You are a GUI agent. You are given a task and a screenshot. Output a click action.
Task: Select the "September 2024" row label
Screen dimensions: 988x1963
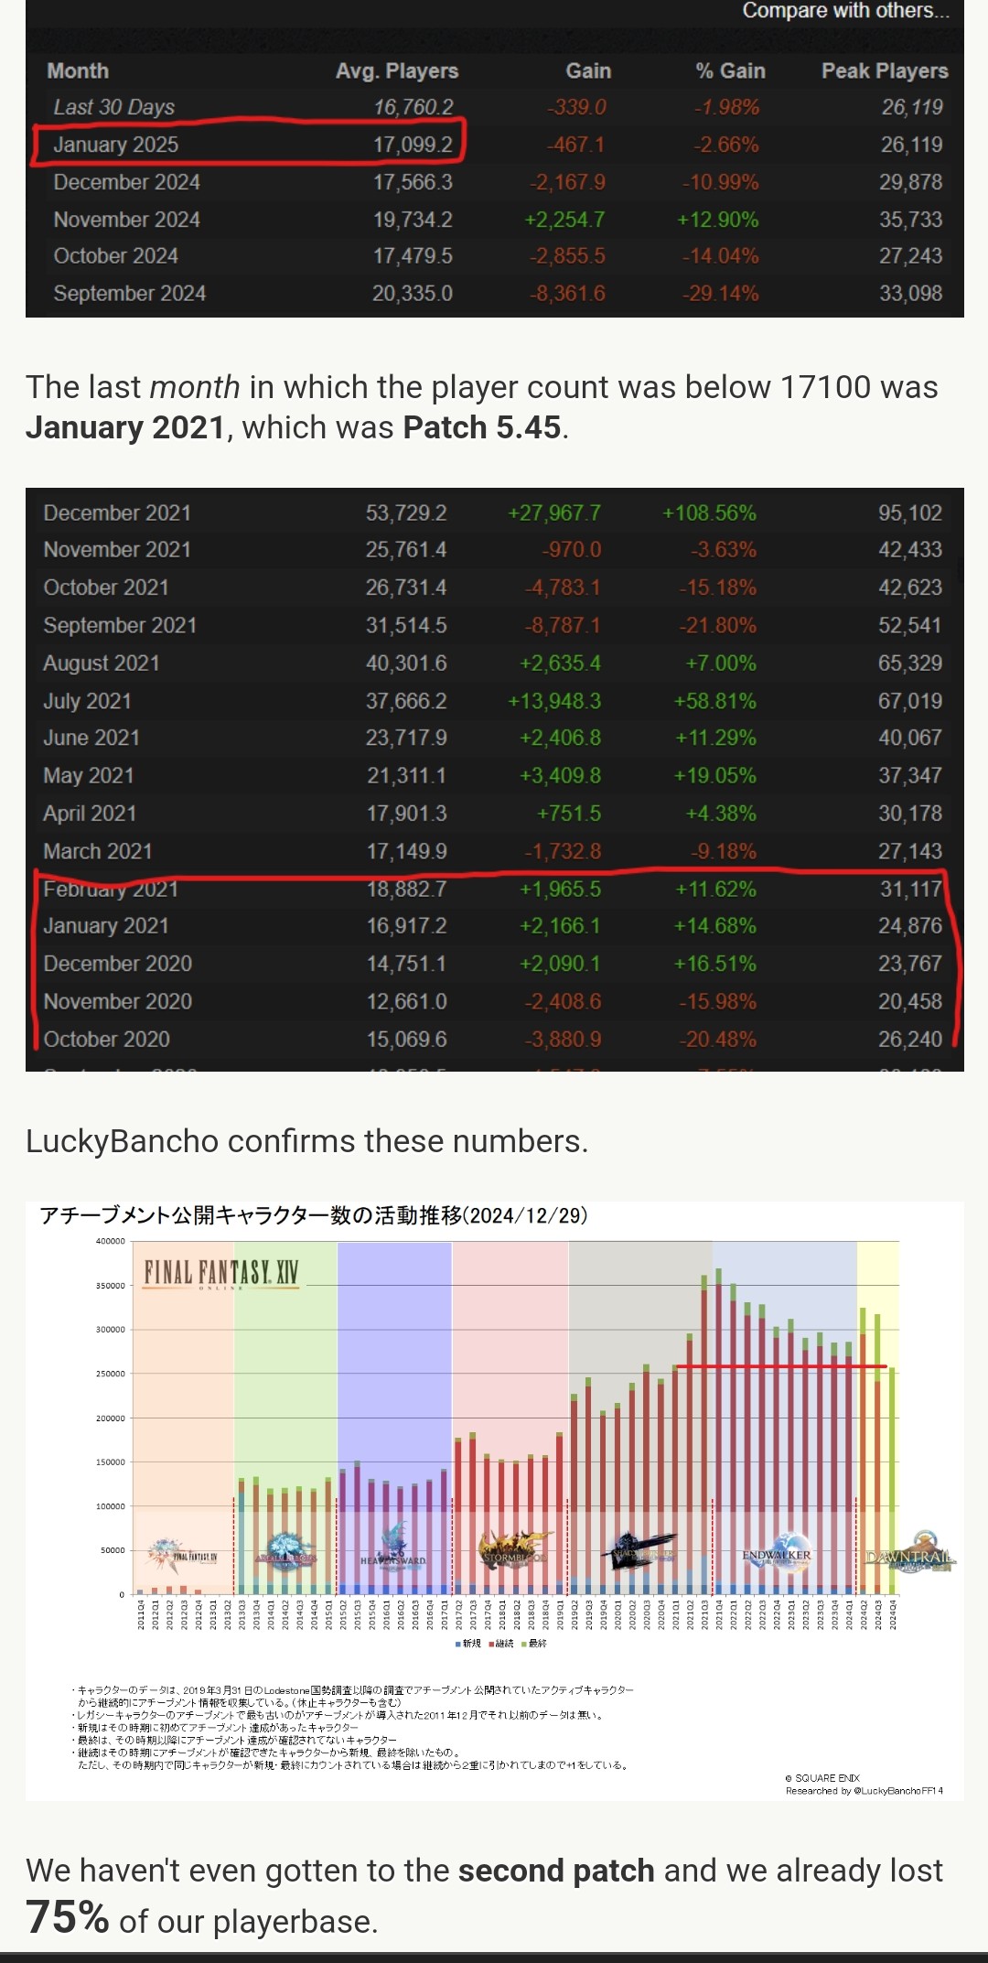(x=129, y=294)
